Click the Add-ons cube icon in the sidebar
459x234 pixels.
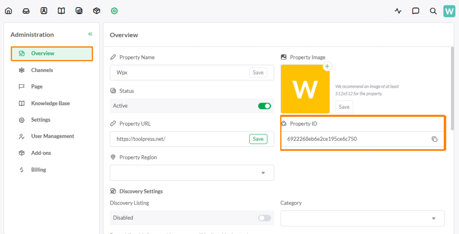click(22, 153)
